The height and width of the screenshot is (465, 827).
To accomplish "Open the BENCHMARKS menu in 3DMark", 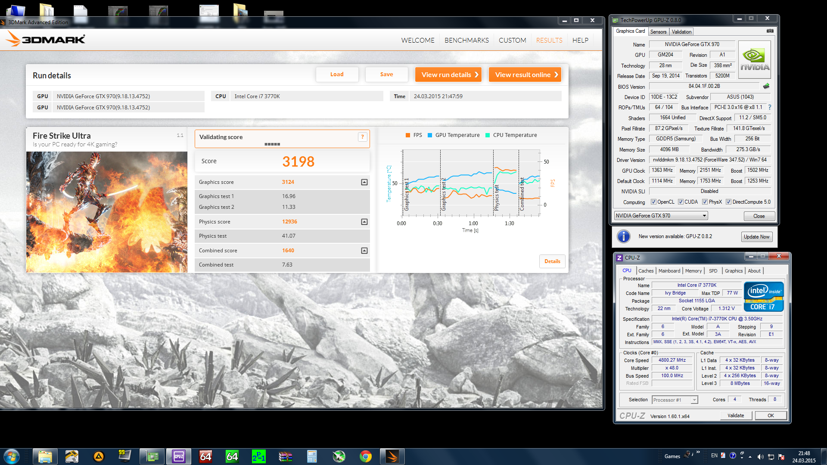I will (466, 40).
